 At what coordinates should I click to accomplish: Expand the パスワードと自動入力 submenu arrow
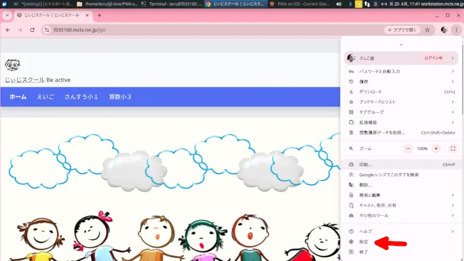tap(453, 71)
